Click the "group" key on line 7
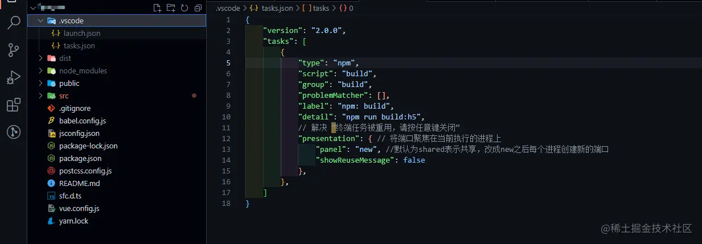 coord(314,85)
